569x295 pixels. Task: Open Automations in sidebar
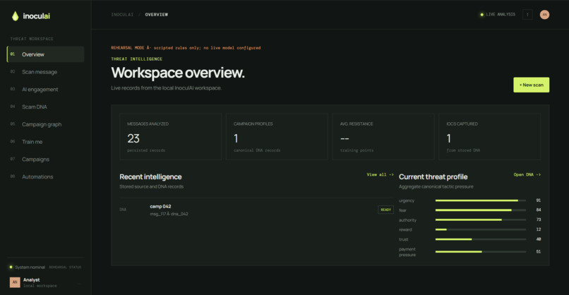click(x=46, y=176)
